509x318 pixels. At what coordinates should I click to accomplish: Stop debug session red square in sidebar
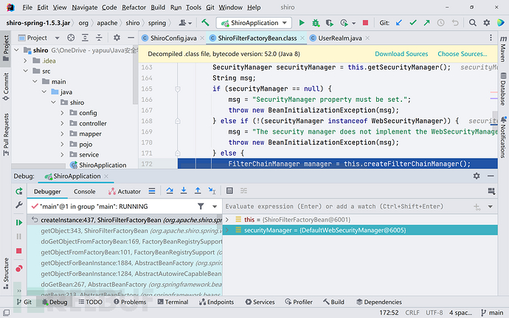coord(19,251)
